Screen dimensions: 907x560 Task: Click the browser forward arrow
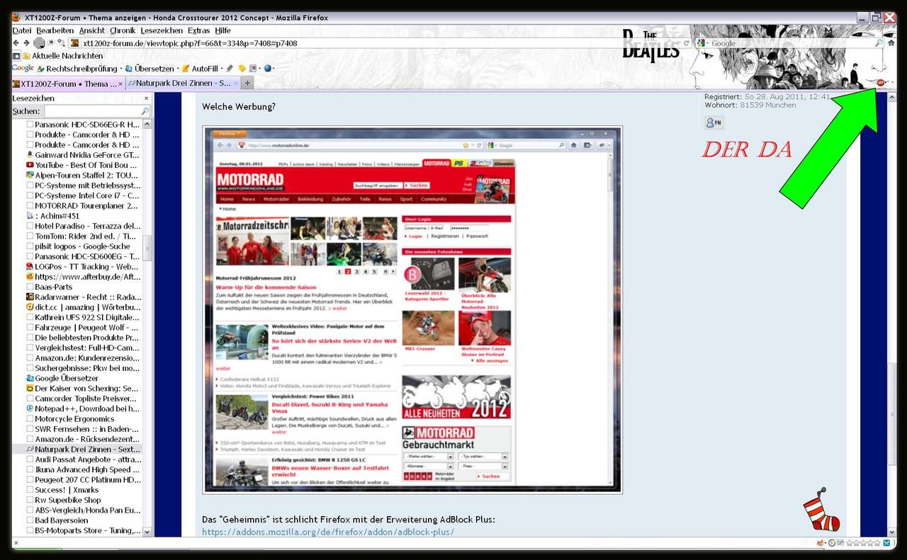(26, 43)
